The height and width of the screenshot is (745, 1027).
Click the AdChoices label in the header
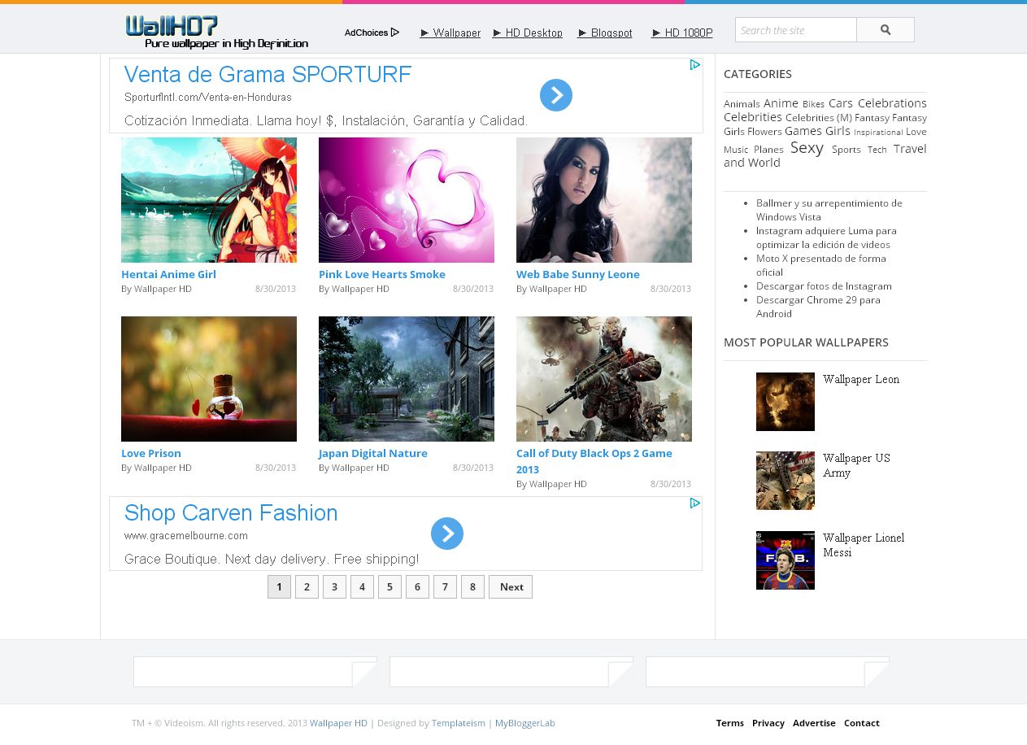(x=372, y=33)
